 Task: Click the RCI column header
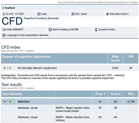[x=131, y=94]
